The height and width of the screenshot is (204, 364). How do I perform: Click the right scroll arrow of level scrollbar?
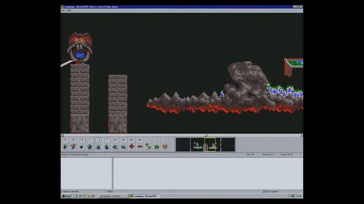point(301,135)
